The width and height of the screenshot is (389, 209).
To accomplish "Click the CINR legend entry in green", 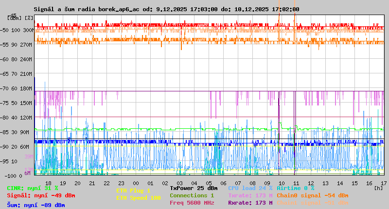I will (x=32, y=188).
